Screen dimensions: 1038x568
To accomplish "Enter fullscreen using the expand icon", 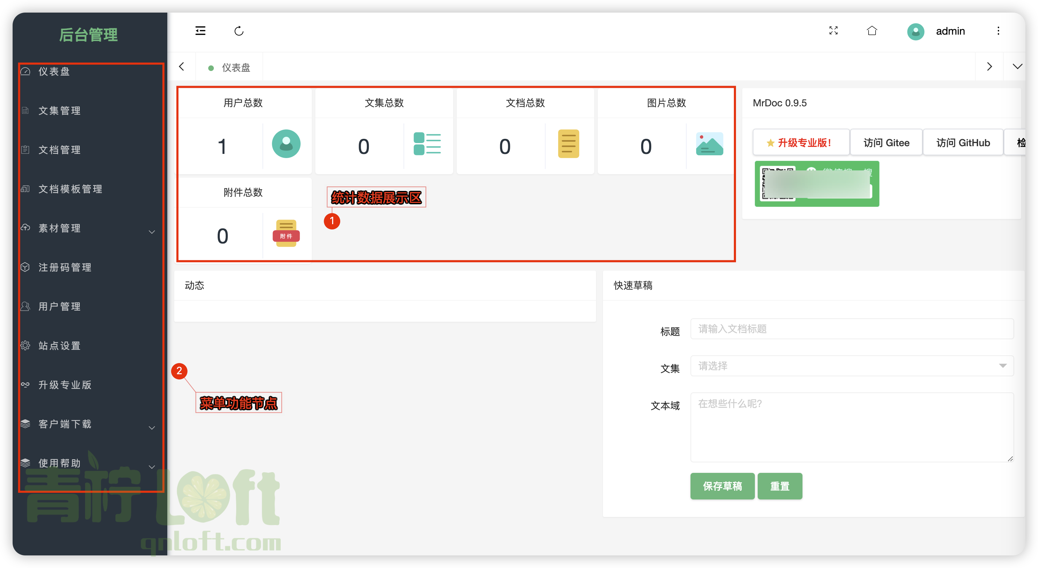I will pos(833,31).
